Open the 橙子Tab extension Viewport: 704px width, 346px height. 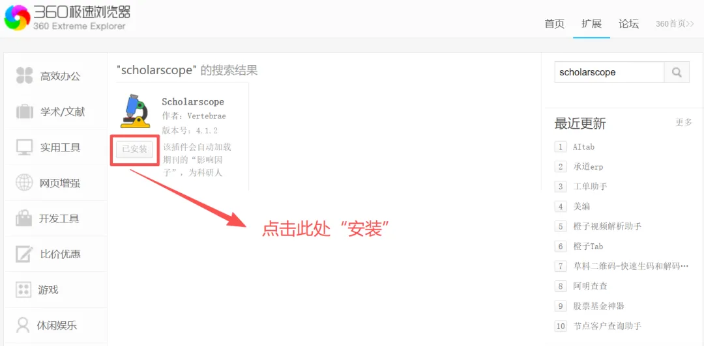588,246
